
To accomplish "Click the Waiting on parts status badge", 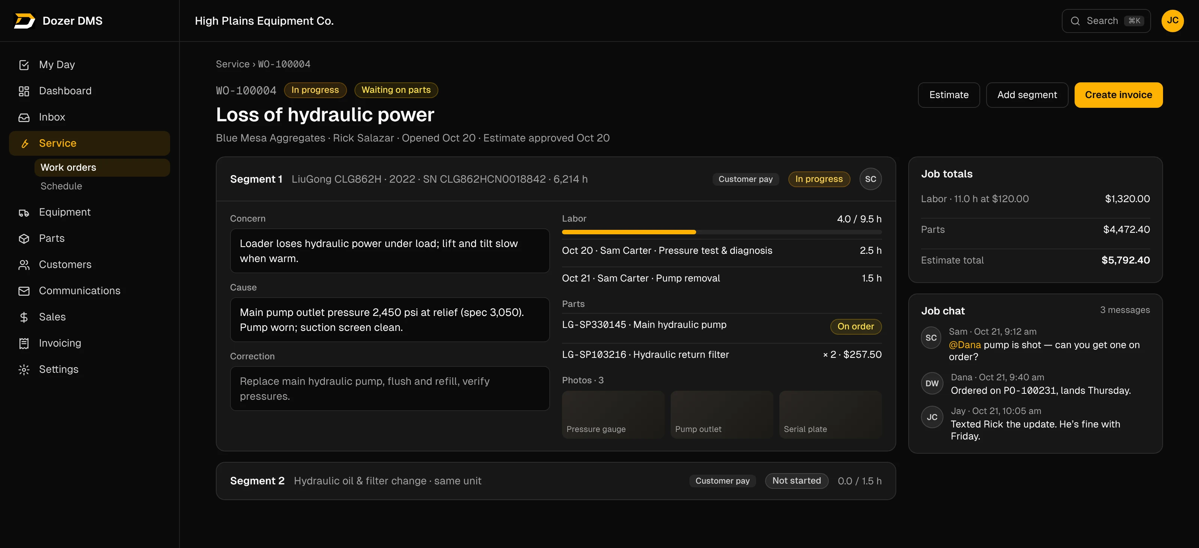I will pos(396,90).
